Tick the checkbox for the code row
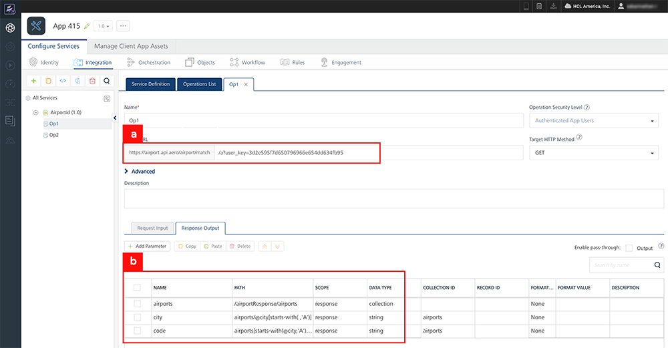The width and height of the screenshot is (668, 348). (x=138, y=331)
